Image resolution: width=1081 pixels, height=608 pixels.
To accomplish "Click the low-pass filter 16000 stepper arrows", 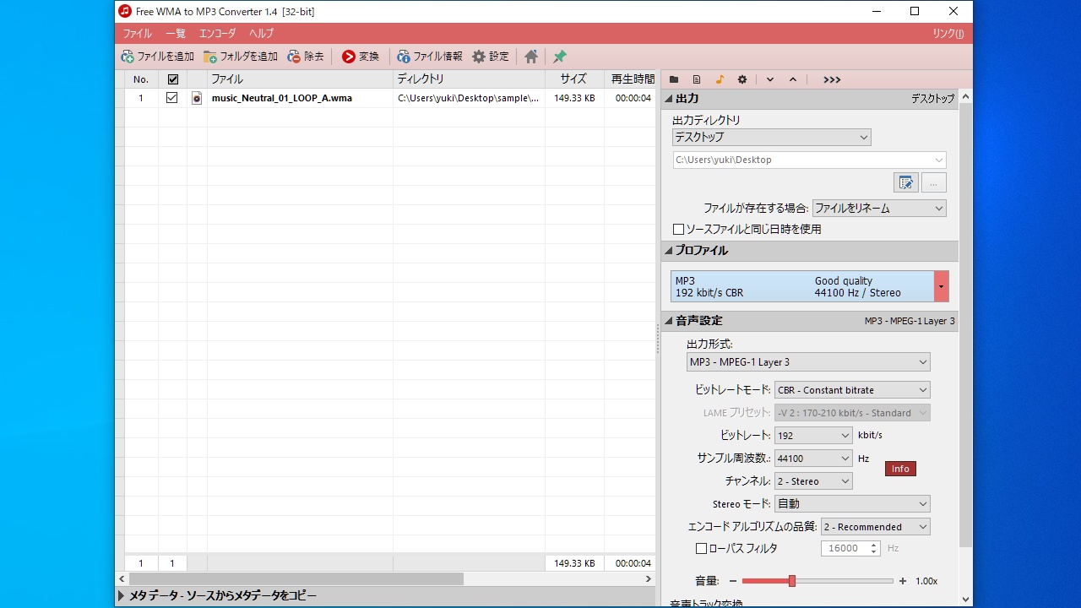I will tap(874, 548).
